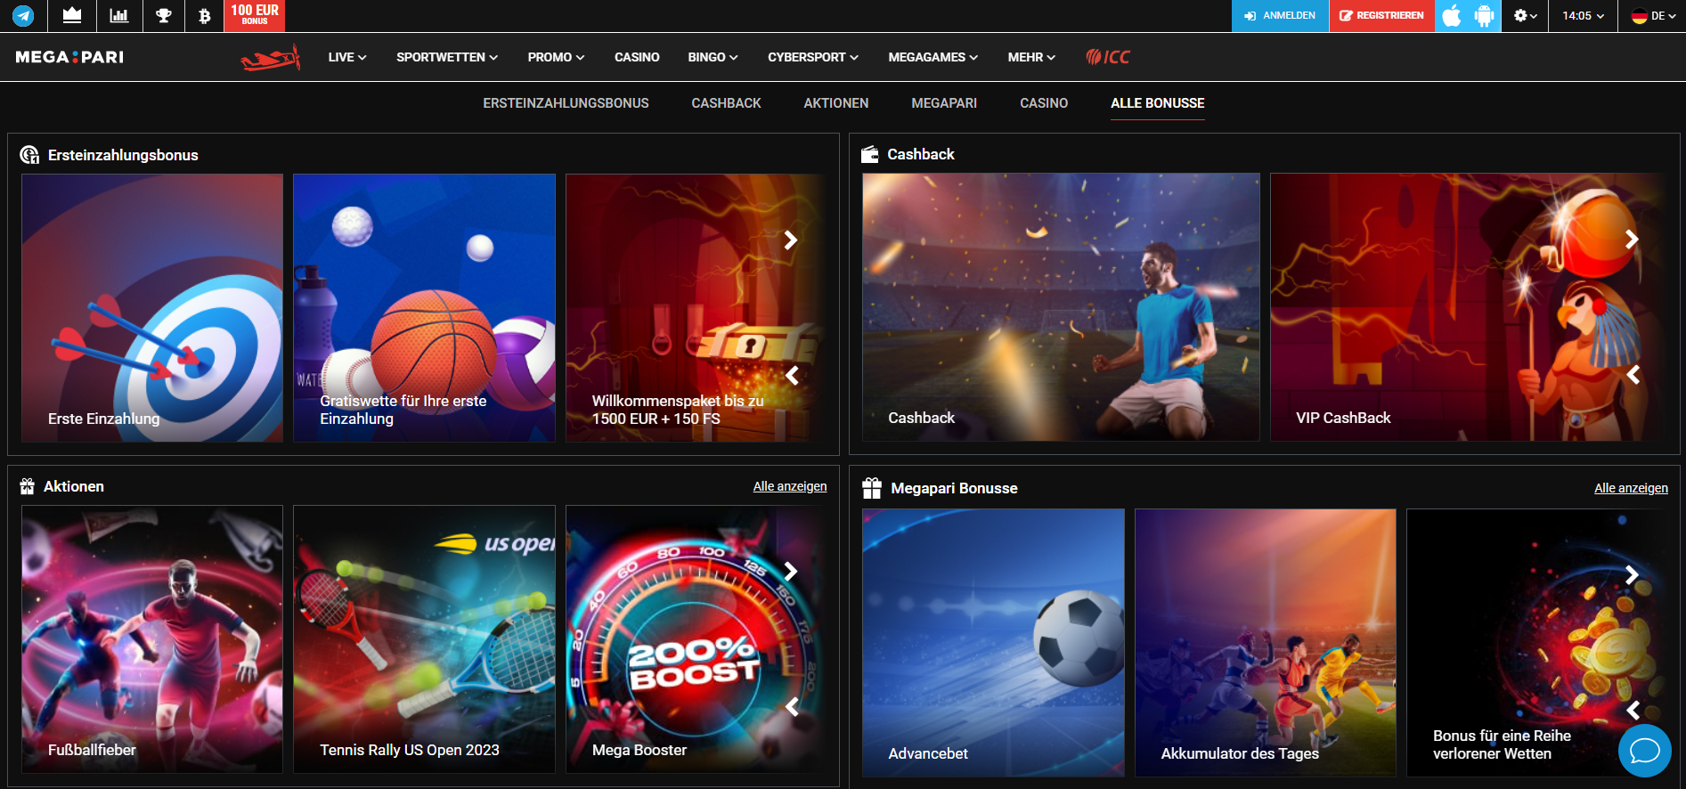This screenshot has width=1686, height=789.
Task: Open the statistics bar chart icon
Action: coord(118,16)
